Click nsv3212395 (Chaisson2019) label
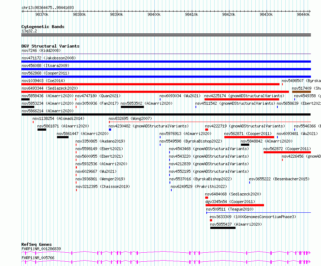Image resolution: width=321 pixels, height=266 pixels. point(103,186)
